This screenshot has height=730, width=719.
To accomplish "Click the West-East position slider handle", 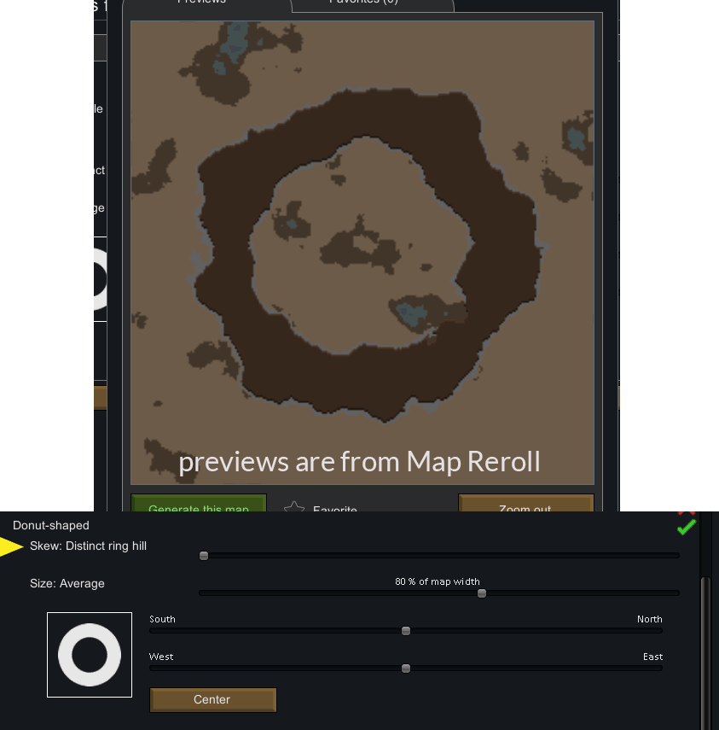I will 405,669.
